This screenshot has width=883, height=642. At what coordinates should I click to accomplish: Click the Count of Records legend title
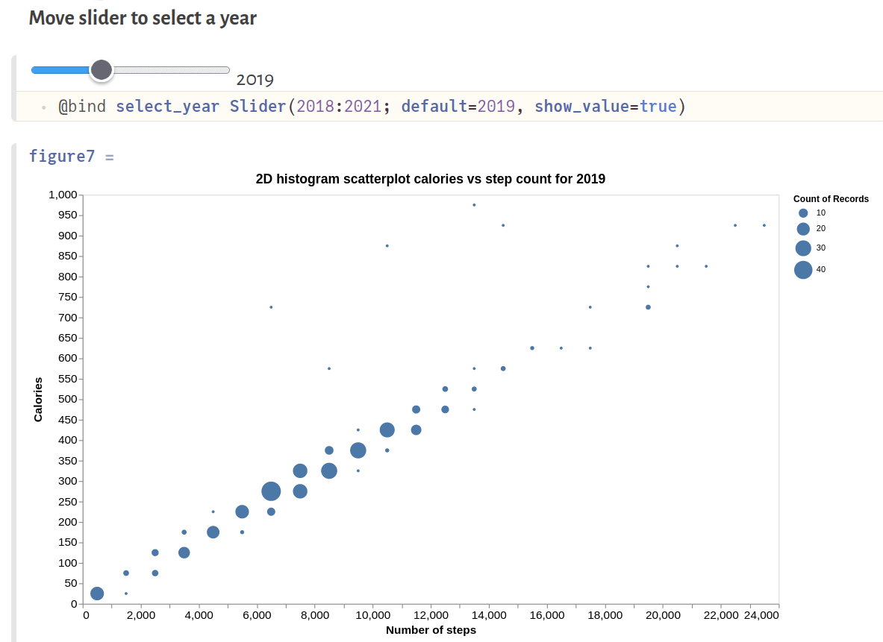[831, 199]
